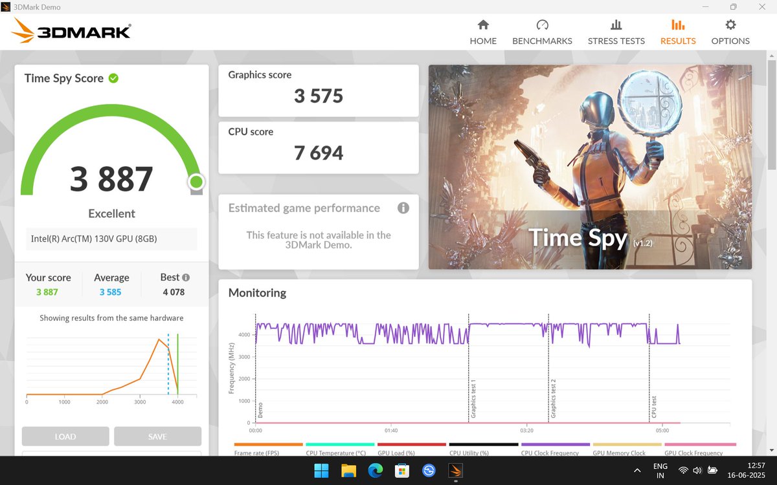Click the Time Spy score 3 887
The image size is (777, 485).
coord(111,179)
